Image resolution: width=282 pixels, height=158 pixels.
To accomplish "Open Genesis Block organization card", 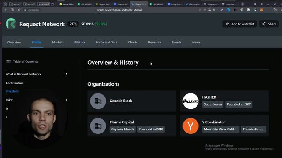I will [x=132, y=101].
